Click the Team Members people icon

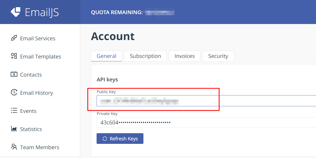pos(14,147)
